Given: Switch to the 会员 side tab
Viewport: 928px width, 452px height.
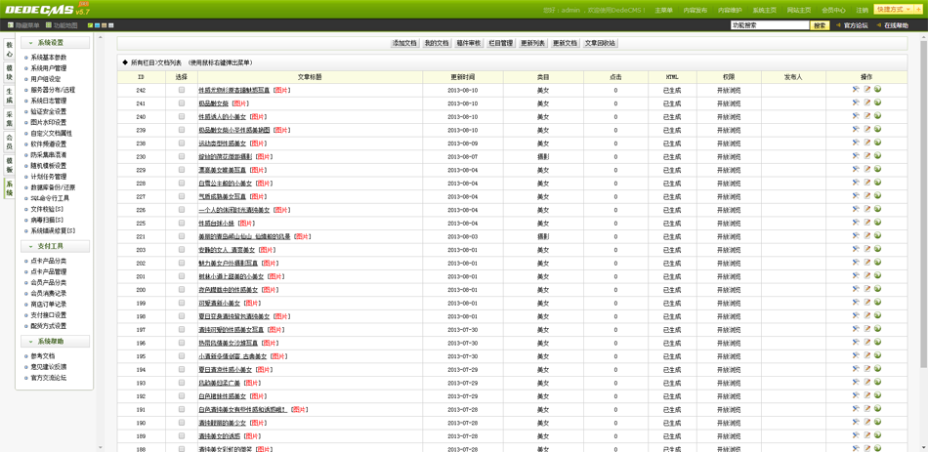Looking at the screenshot, I should 10,142.
